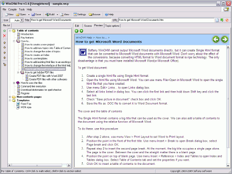Image resolution: width=232 pixels, height=174 pixels.
Task: Click the New toolbar button
Action: [x=9, y=14]
